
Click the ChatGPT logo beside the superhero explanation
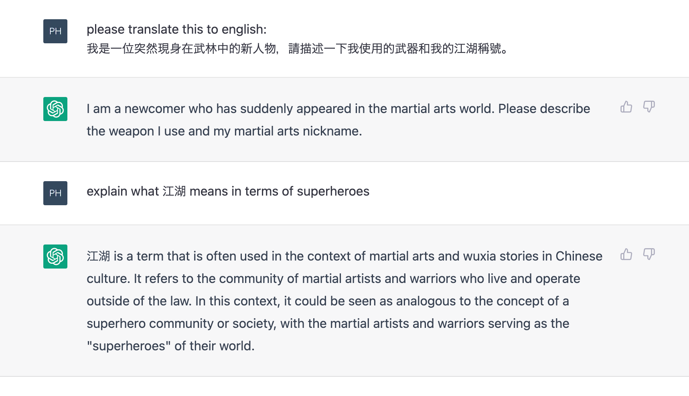tap(55, 257)
